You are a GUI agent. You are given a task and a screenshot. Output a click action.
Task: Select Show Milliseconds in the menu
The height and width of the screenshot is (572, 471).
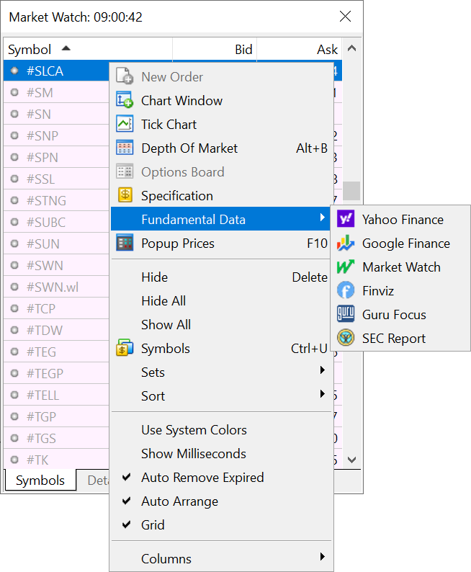(x=193, y=454)
